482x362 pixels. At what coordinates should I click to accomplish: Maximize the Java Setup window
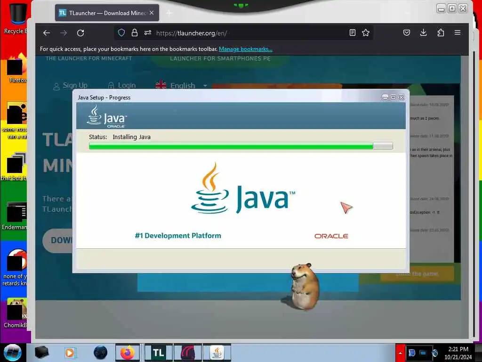[393, 97]
